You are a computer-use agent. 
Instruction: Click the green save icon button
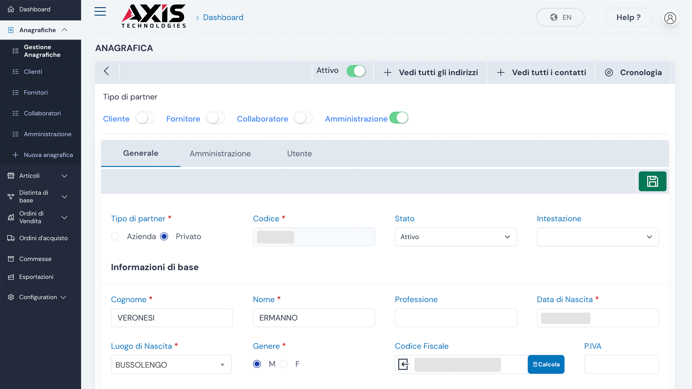point(652,181)
